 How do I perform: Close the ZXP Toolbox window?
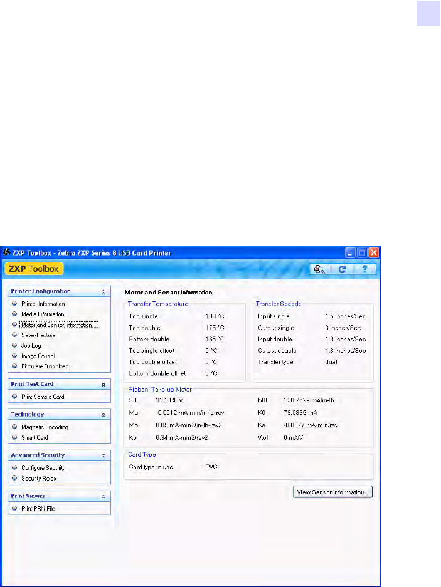[x=373, y=252]
